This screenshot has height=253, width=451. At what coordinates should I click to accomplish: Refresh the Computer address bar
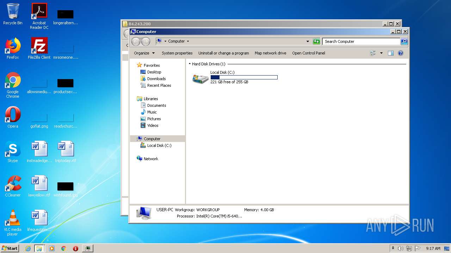[x=316, y=41]
